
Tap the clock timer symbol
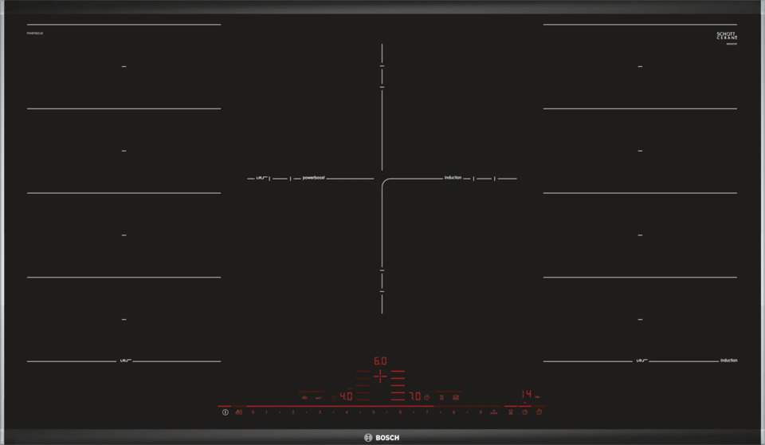525,412
